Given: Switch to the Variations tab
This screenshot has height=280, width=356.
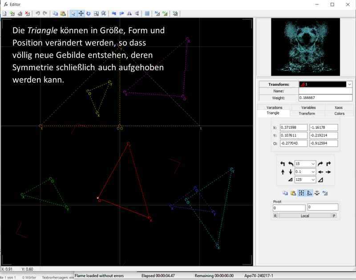Looking at the screenshot, I should [274, 108].
